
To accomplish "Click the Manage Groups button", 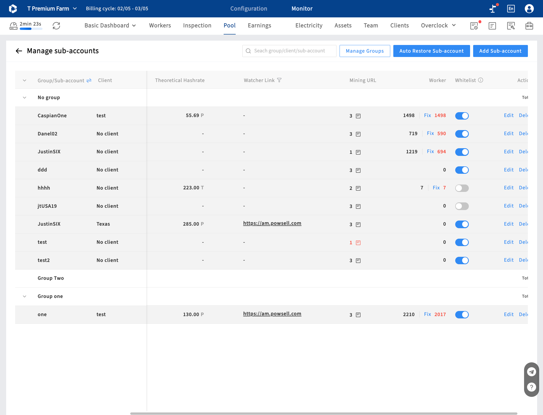I will point(365,51).
